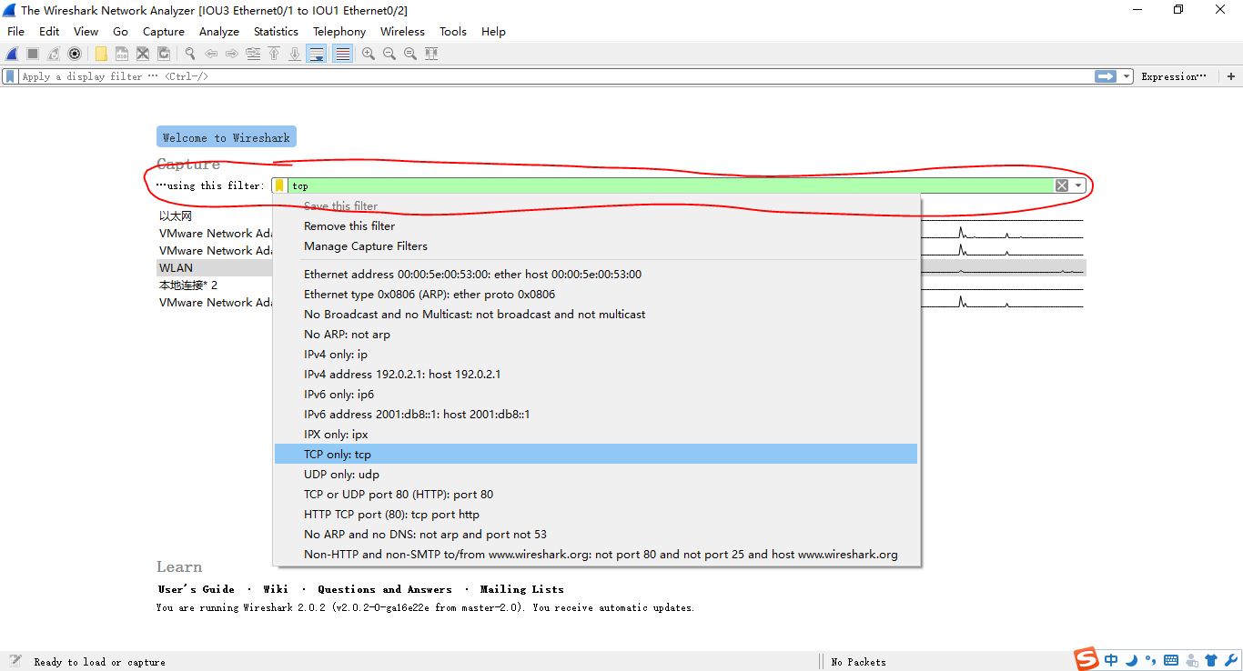Screen dimensions: 1243x671
Task: Click the Sogou input method S logo
Action: point(1086,659)
